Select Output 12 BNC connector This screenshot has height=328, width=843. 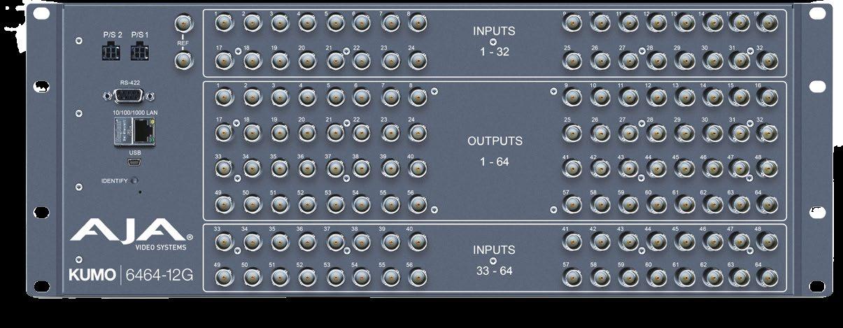tap(656, 97)
